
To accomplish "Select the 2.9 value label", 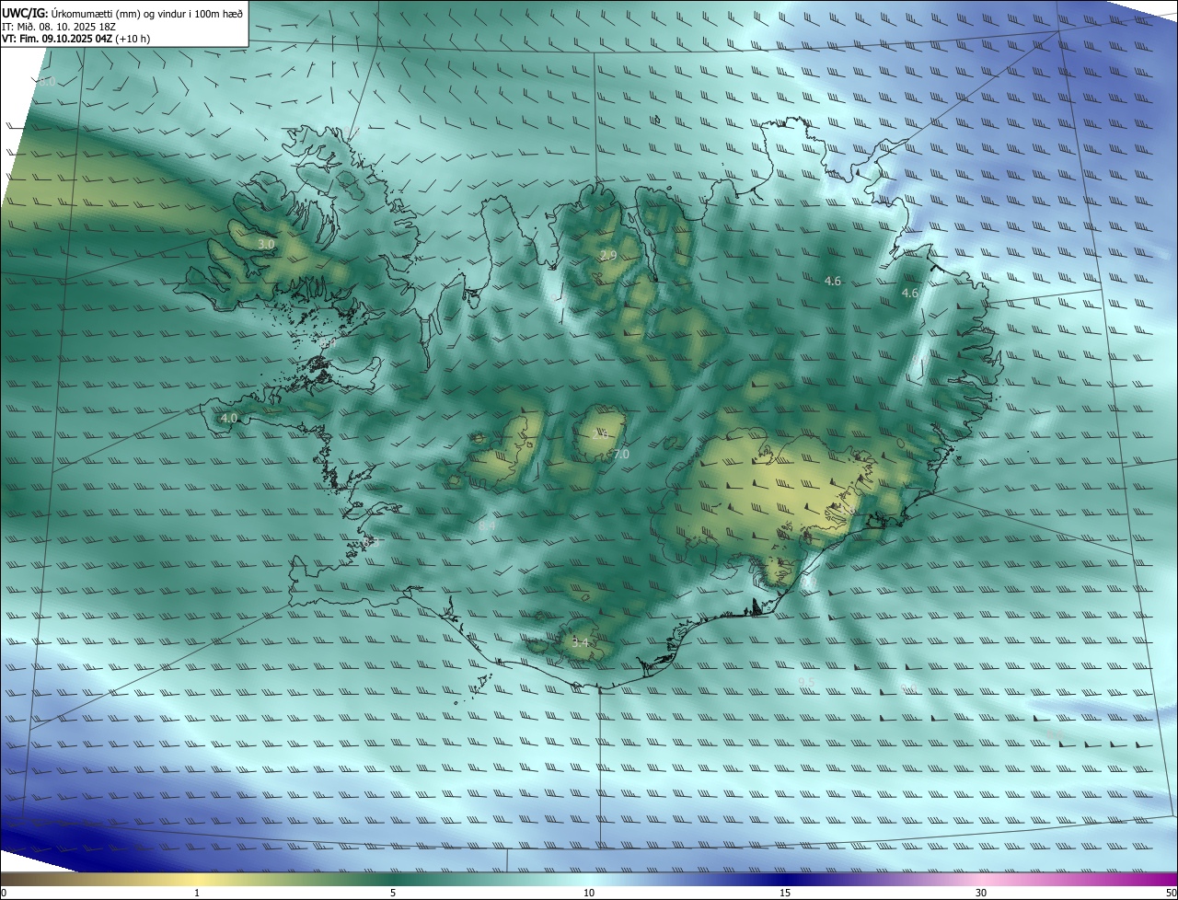I will 607,256.
